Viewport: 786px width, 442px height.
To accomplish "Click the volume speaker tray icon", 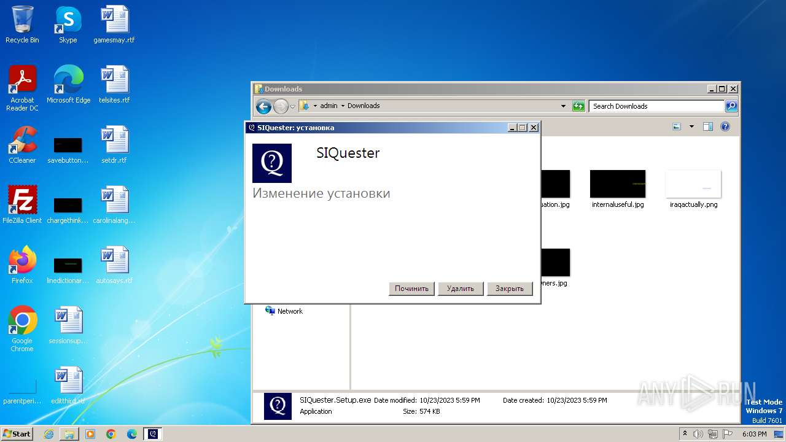I will coord(698,434).
